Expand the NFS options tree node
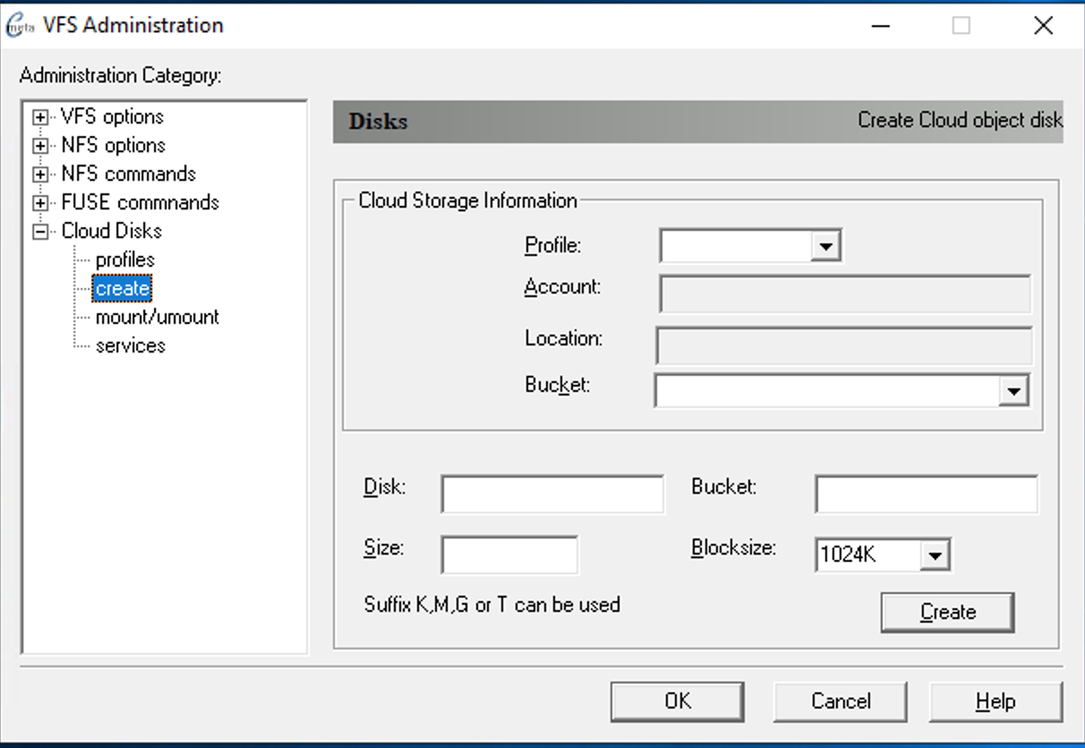This screenshot has width=1085, height=748. 40,146
